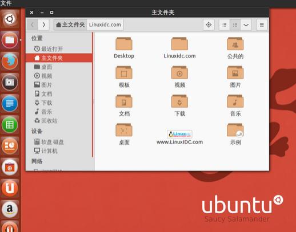Screen dimensions: 296x232
Task: Click the location target toolbar icon
Action: [x=209, y=25]
